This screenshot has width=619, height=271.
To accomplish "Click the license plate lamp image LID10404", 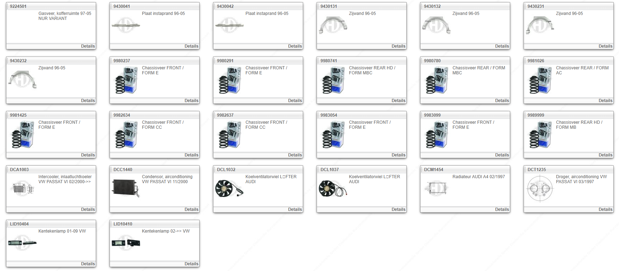I will coord(22,243).
